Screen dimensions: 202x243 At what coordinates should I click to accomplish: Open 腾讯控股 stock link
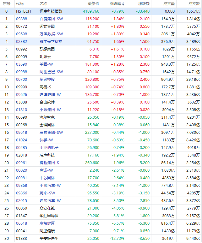click(x=47, y=80)
